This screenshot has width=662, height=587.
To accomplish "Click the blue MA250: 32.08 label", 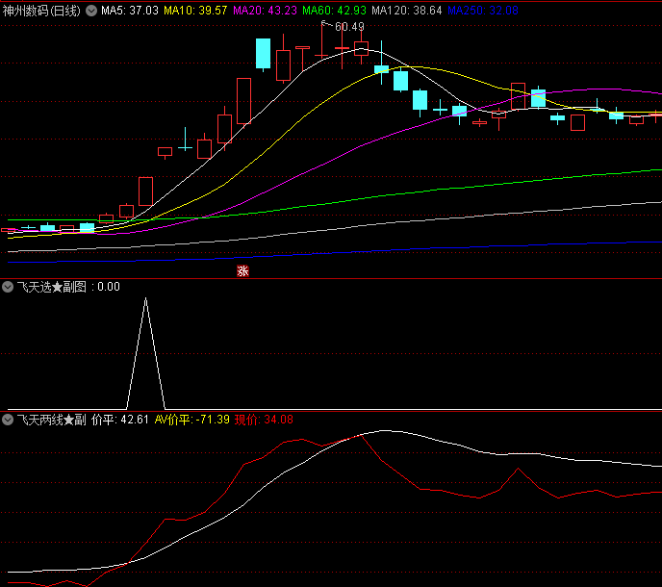I will point(483,11).
